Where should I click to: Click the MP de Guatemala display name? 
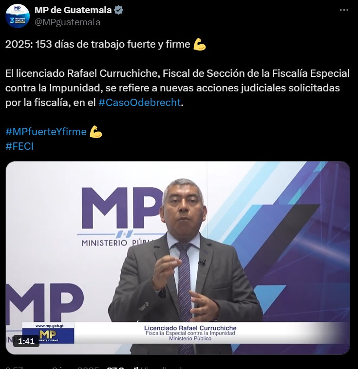coord(73,10)
